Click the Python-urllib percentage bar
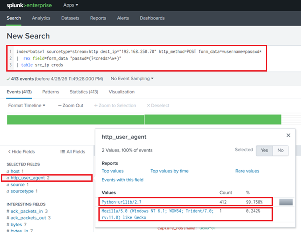This screenshot has width=301, height=232. click(286, 202)
